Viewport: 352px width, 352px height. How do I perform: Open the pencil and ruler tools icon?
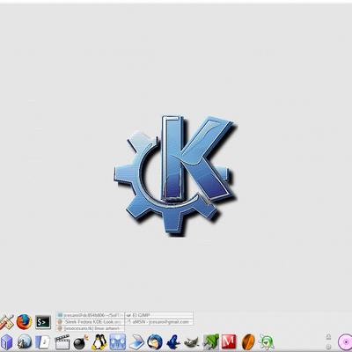(x=6, y=323)
